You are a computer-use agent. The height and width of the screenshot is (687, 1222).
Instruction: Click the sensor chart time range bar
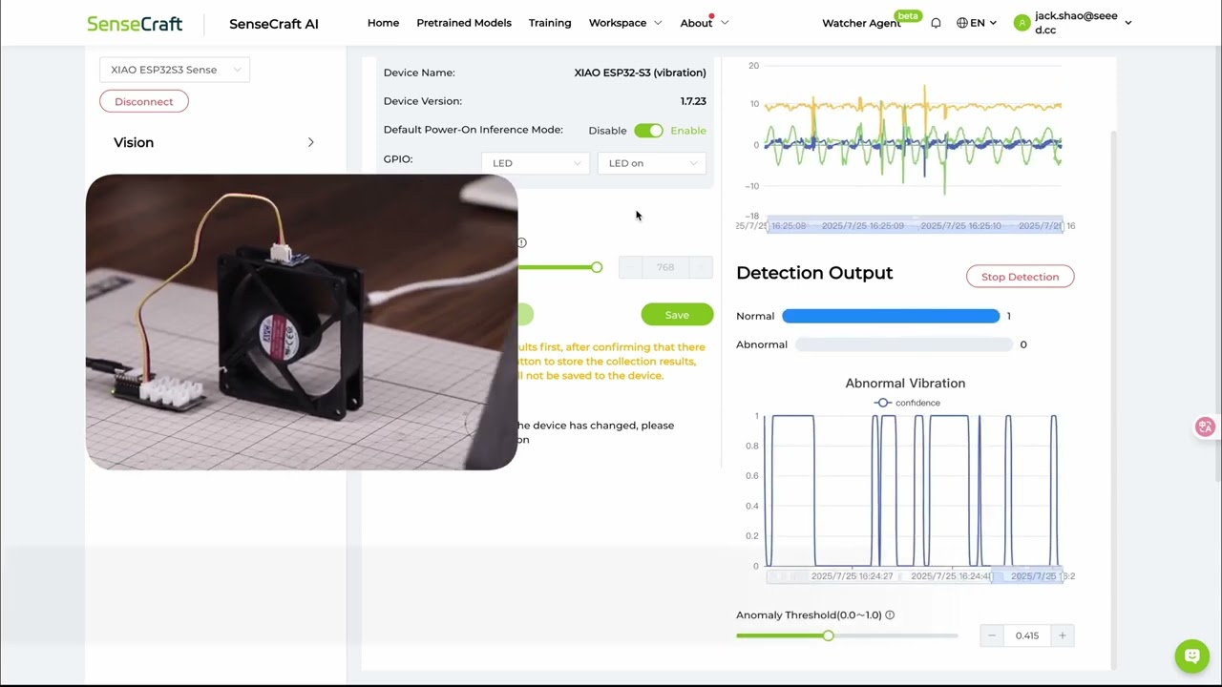pyautogui.click(x=916, y=226)
